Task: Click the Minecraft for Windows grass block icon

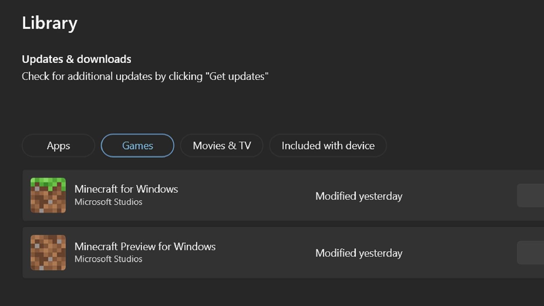Action: click(48, 195)
